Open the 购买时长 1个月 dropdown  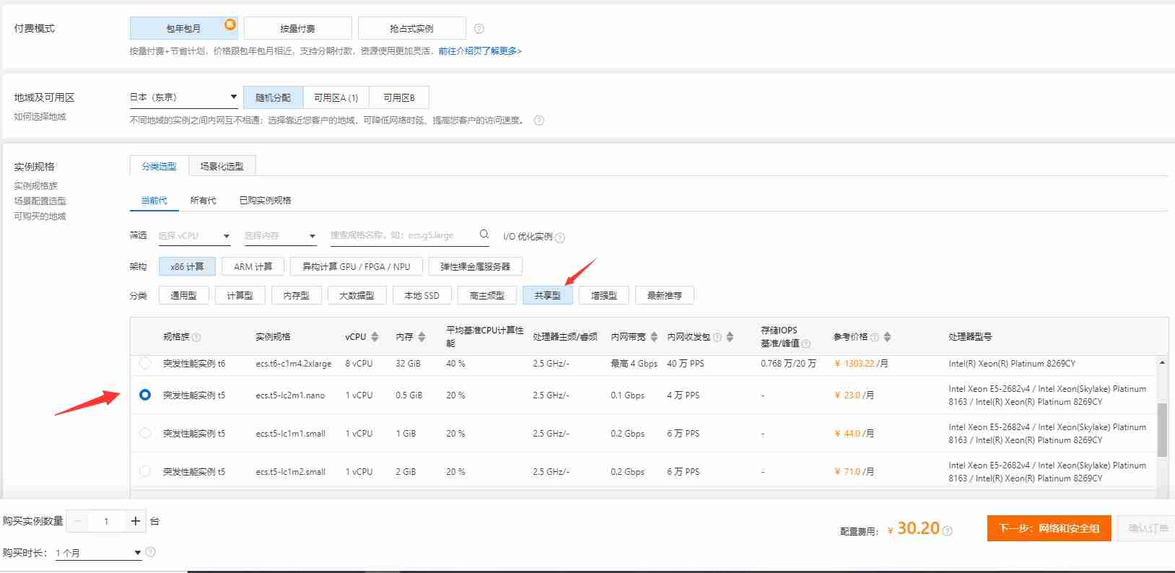(x=98, y=553)
